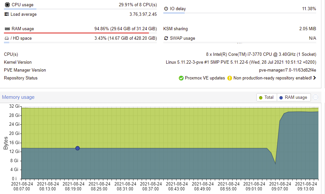This screenshot has height=194, width=325.
Task: Click the blue RAM usage legend dot
Action: point(281,97)
